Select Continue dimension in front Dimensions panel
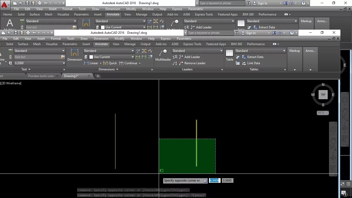Screen dimensions: 352x198 point(128,63)
